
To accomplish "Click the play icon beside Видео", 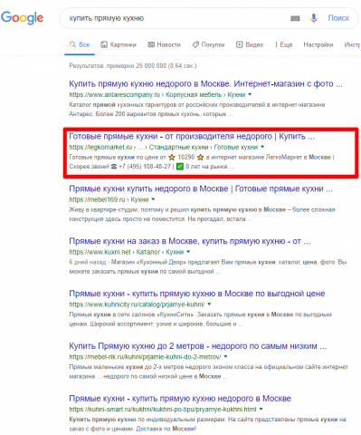I will pyautogui.click(x=239, y=44).
